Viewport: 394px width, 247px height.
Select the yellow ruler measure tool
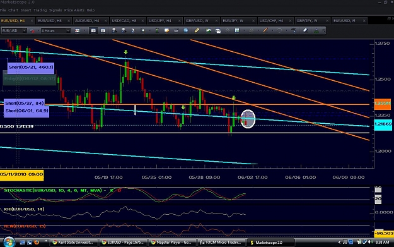[x=197, y=31]
